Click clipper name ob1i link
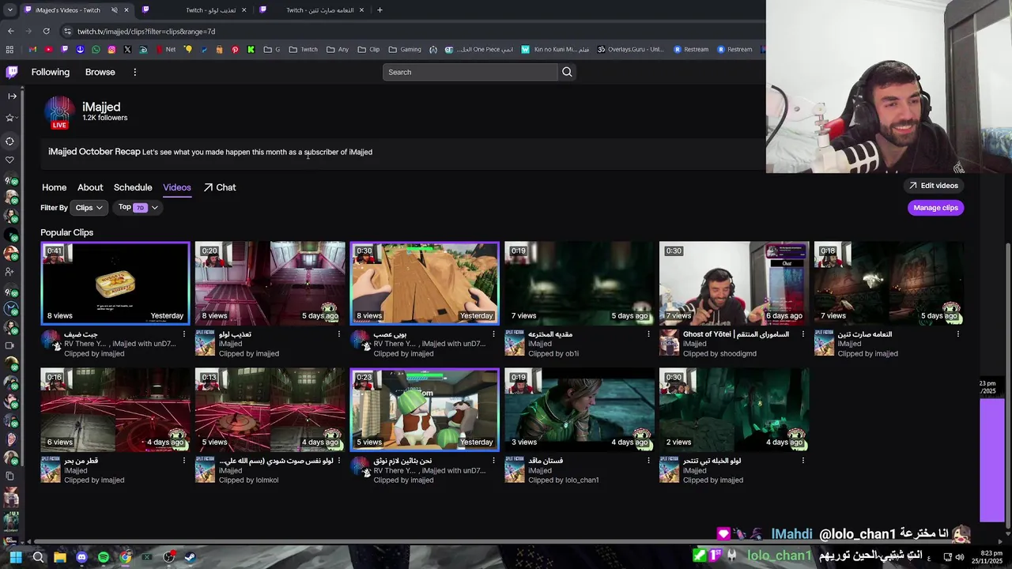Screen dimensions: 1012x569 click(572, 354)
